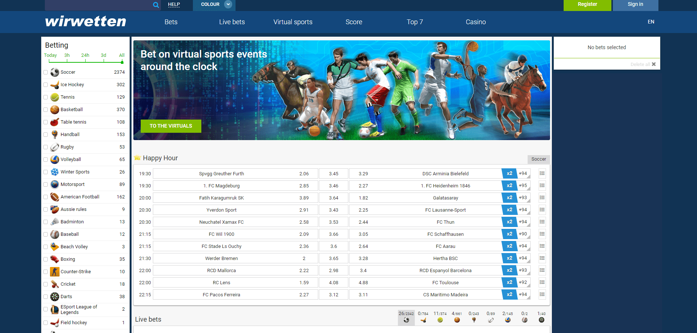This screenshot has width=697, height=333.
Task: Open Virtual sports menu
Action: point(293,22)
